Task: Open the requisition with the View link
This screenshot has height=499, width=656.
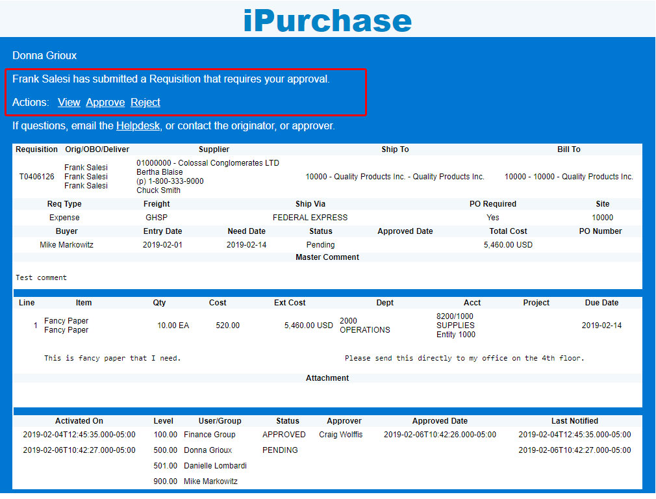Action: pyautogui.click(x=69, y=102)
